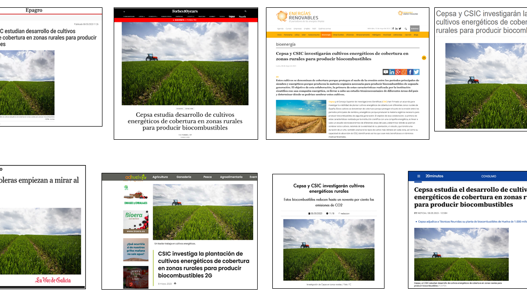Open Agricultura in adhuelva menu
This screenshot has width=527, height=297.
160,177
